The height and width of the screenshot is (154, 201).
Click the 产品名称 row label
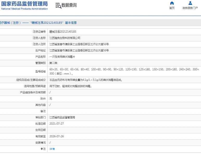[41, 57]
